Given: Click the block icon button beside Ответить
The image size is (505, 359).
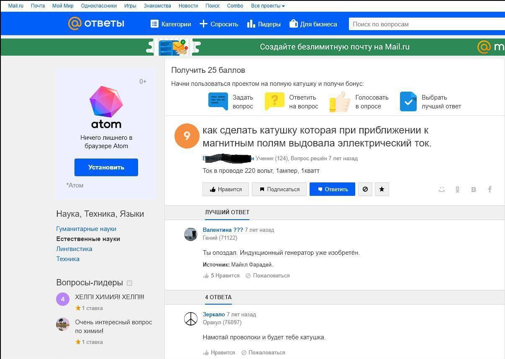Looking at the screenshot, I should tap(365, 189).
